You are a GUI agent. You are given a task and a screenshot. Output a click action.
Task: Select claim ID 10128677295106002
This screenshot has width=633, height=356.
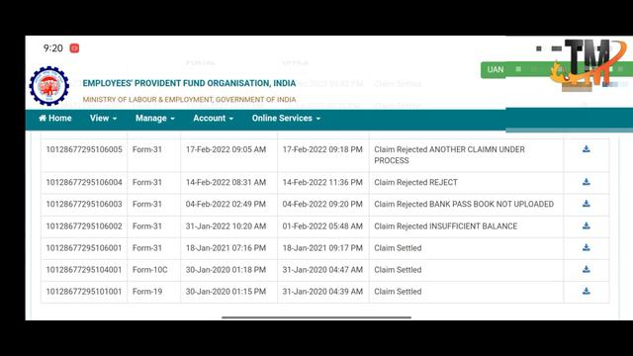click(84, 226)
